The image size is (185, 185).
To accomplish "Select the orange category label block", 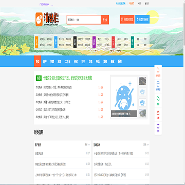I will [x=36, y=42].
